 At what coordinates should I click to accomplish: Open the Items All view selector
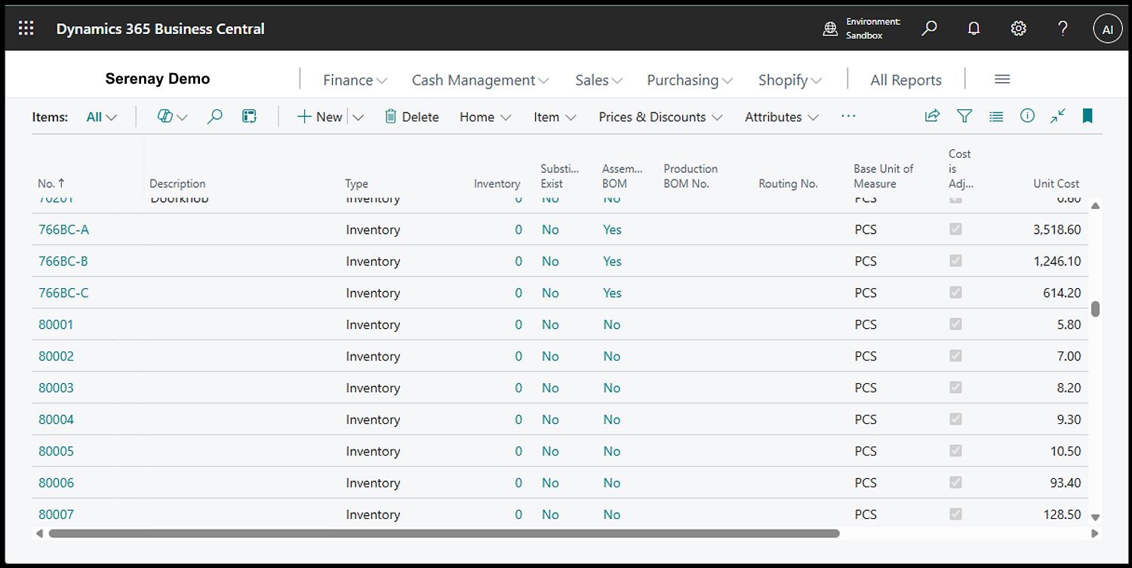coord(102,117)
